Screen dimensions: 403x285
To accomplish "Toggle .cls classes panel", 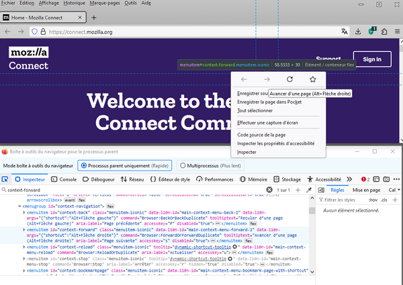I will pos(384,200).
